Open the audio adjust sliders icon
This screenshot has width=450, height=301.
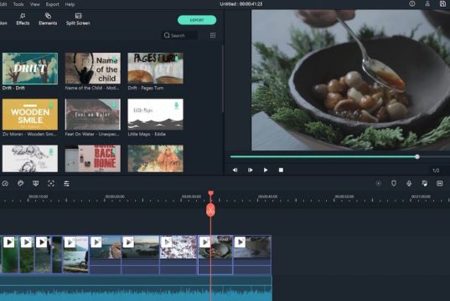(x=66, y=184)
